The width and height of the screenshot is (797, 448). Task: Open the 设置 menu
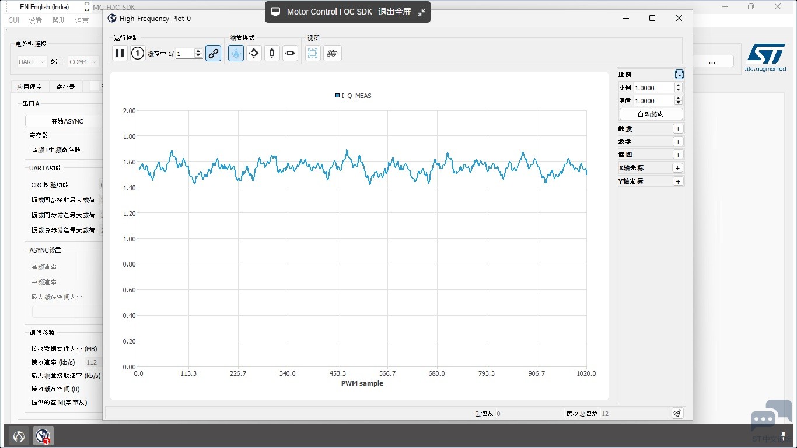coord(36,20)
